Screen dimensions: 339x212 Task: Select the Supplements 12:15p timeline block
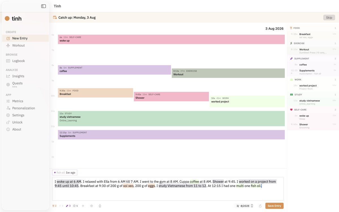click(171, 135)
